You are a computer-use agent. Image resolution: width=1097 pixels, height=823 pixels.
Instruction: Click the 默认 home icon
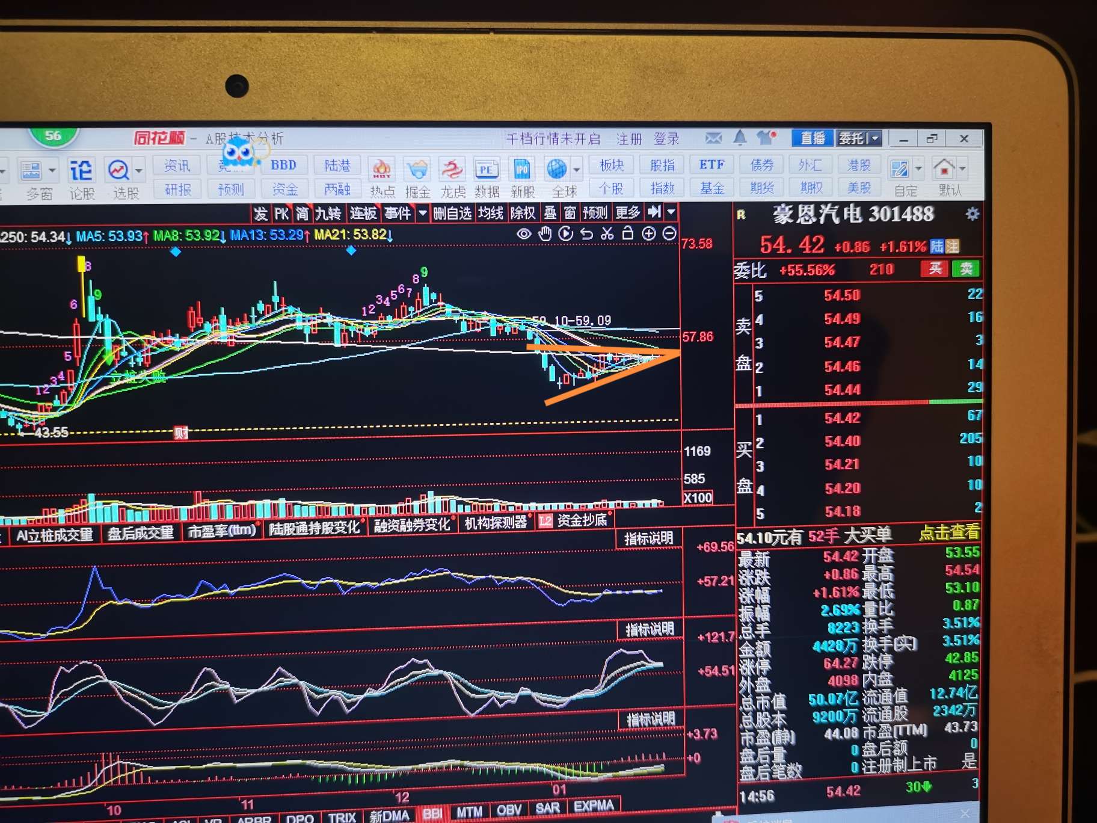[944, 168]
